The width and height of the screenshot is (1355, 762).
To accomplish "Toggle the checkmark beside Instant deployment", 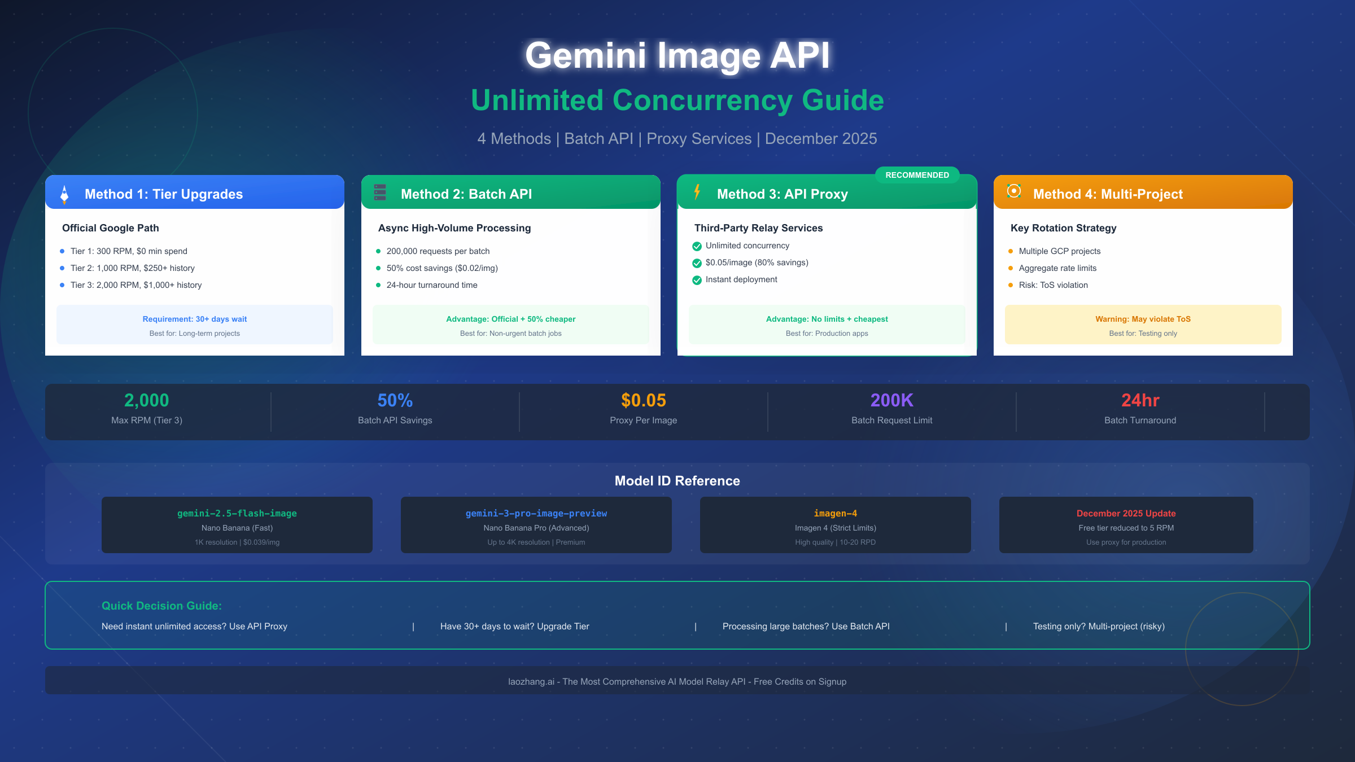I will click(696, 279).
